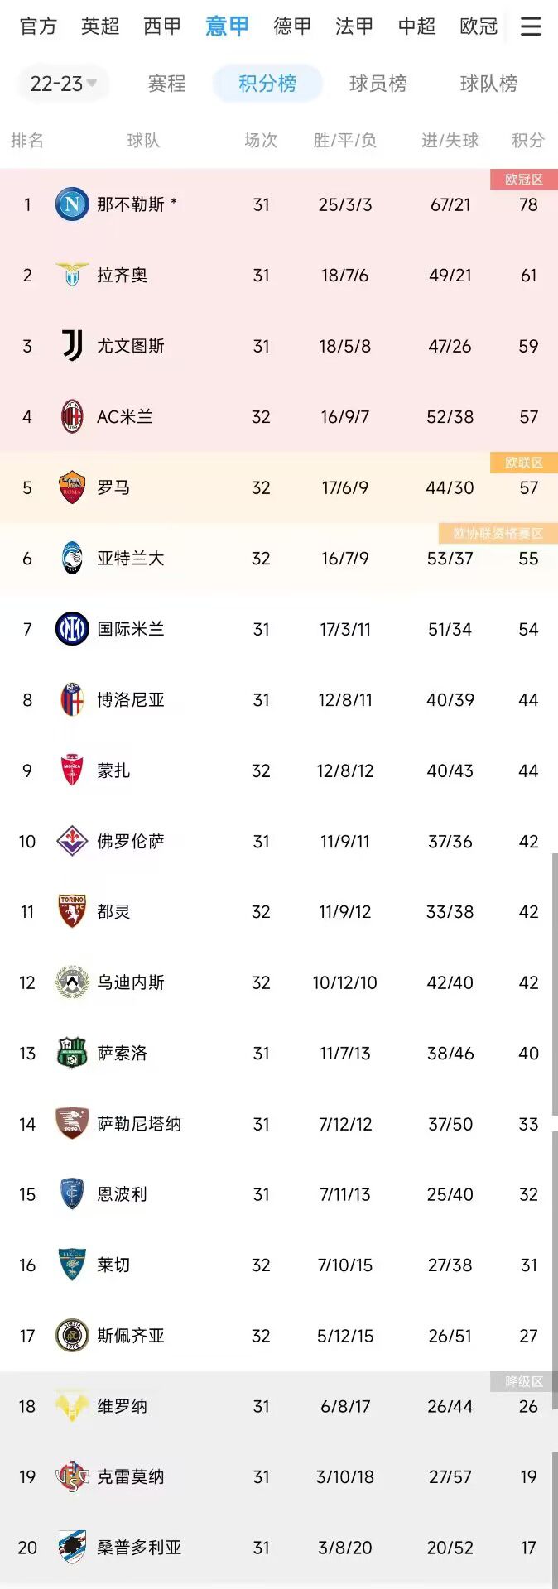
Task: Select the 球队榜 team rankings tab
Action: [488, 84]
